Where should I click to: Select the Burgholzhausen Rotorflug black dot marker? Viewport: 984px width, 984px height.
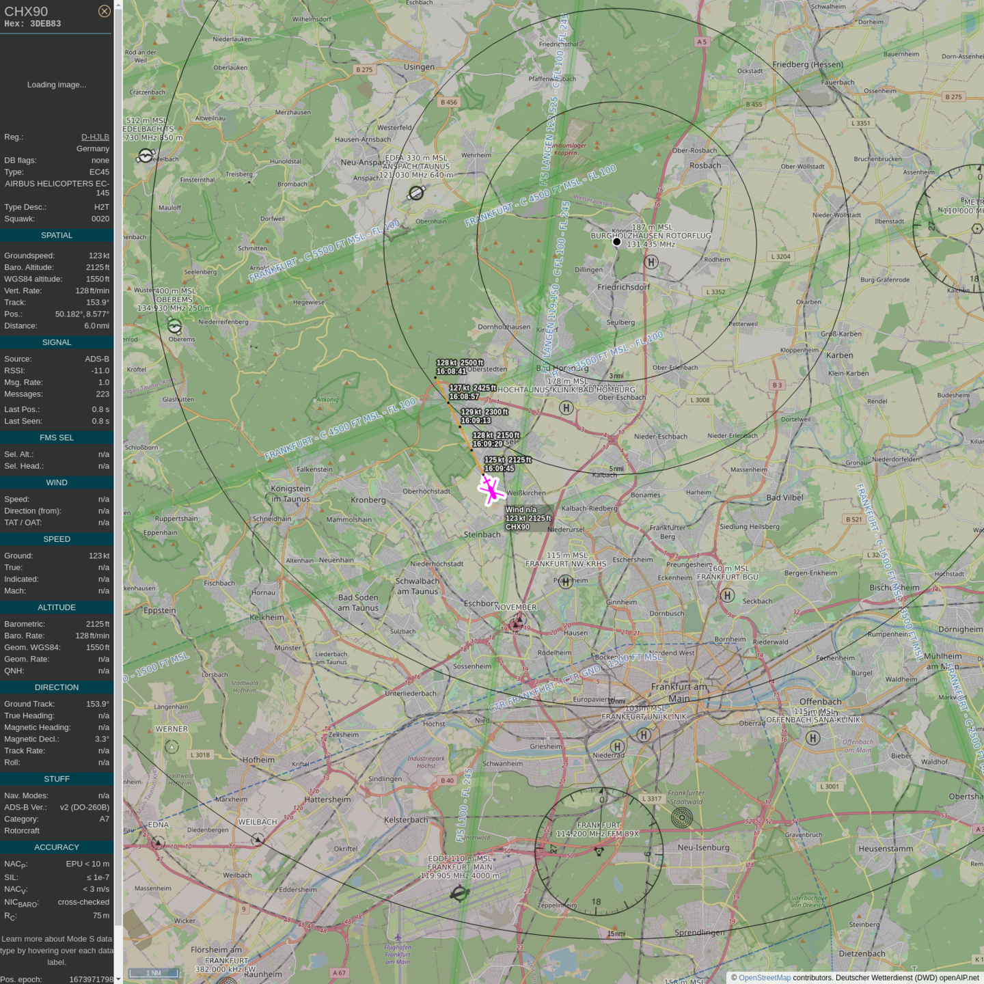point(616,242)
